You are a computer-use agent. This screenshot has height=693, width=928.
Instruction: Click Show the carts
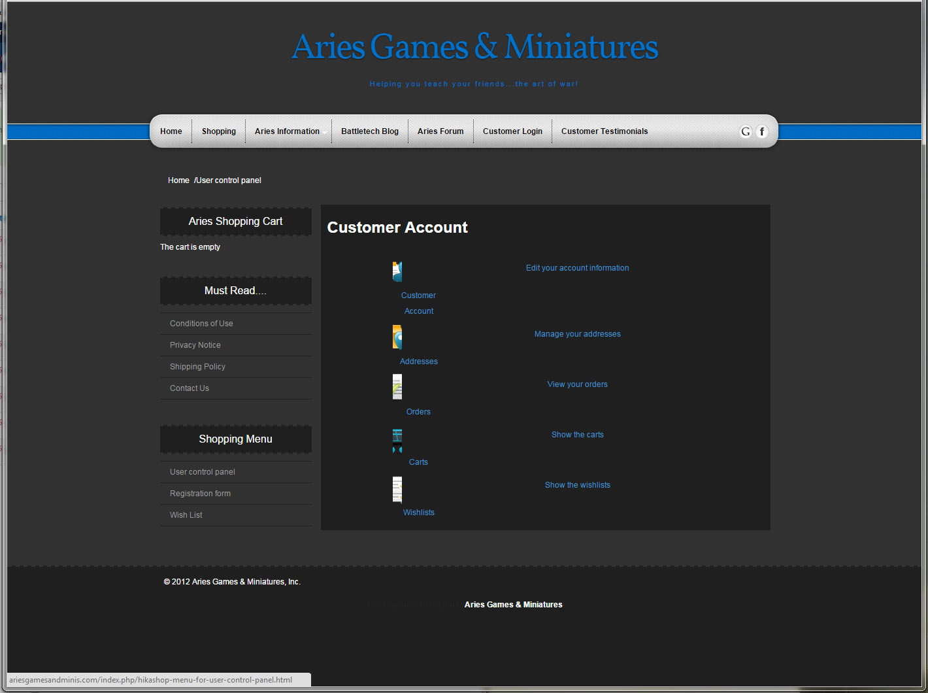tap(578, 435)
